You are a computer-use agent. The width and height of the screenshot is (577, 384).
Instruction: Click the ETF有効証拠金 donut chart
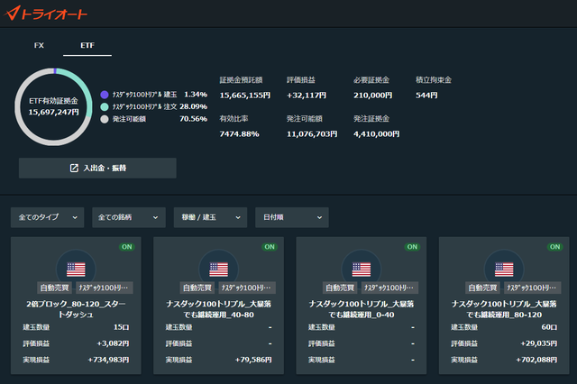tap(54, 106)
